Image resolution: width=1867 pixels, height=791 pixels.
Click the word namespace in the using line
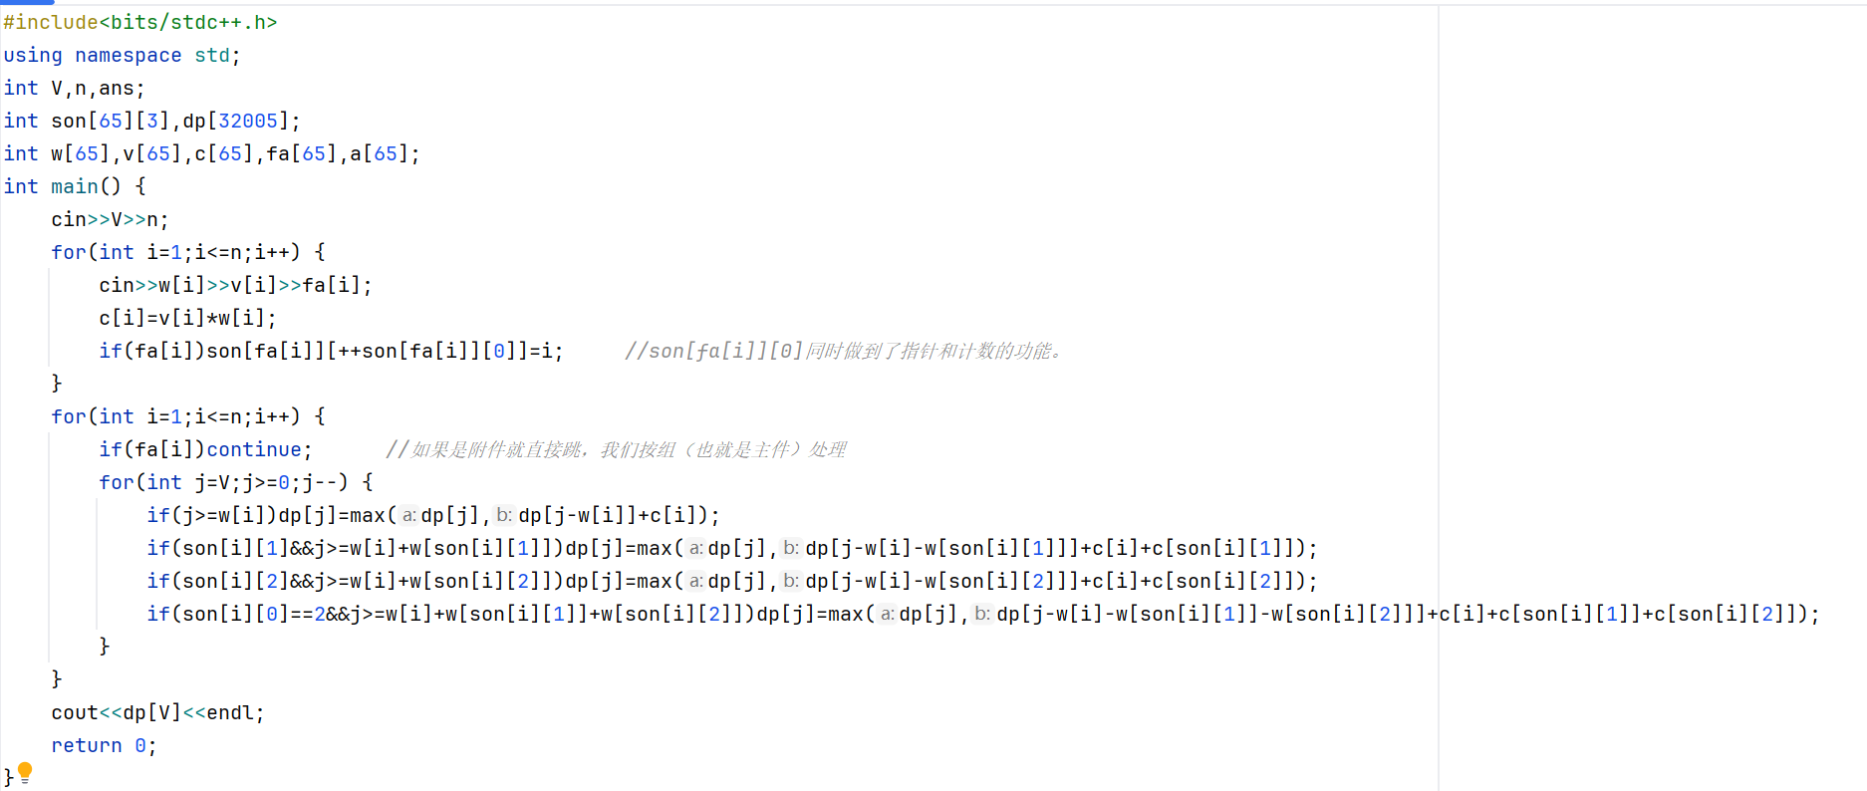tap(129, 55)
